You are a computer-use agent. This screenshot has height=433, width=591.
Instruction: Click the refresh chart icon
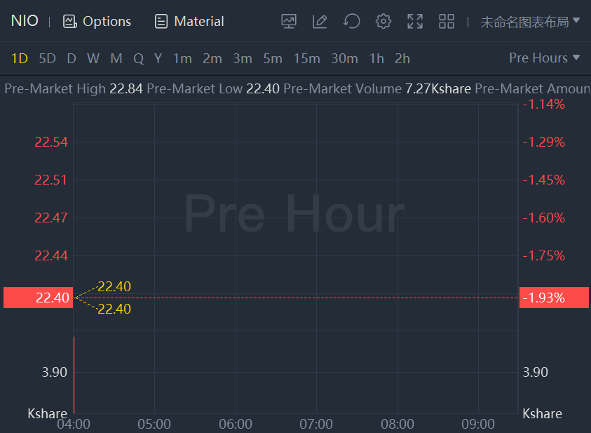tap(352, 21)
